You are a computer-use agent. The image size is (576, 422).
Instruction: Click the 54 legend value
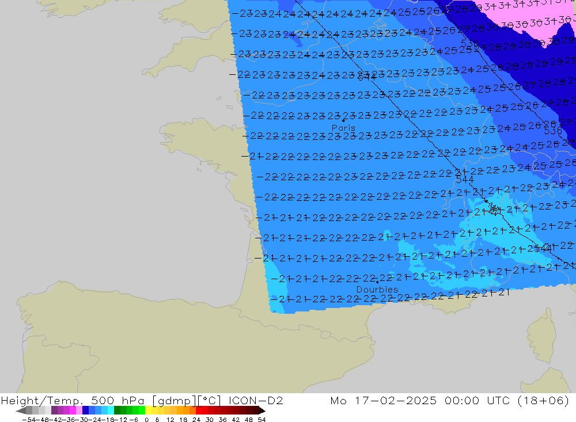coord(262,420)
